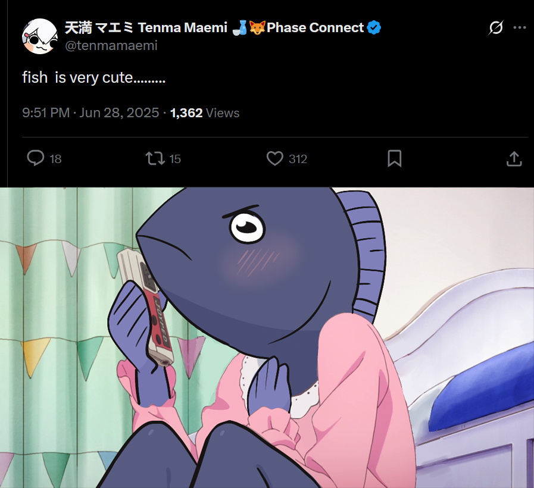Image resolution: width=534 pixels, height=488 pixels.
Task: View the 1,362 Views analytics
Action: (x=205, y=112)
